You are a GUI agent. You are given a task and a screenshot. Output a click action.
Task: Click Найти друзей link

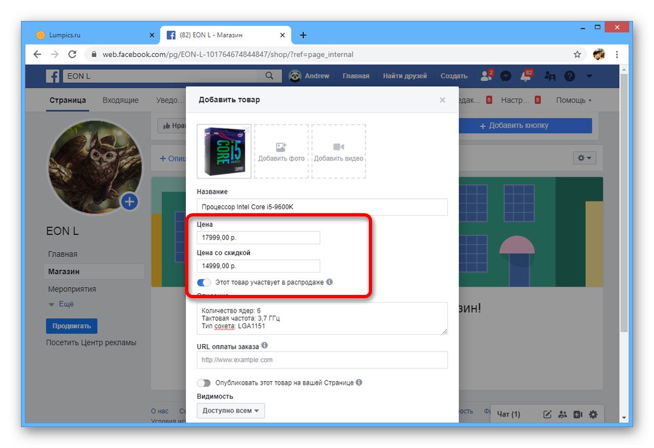click(405, 76)
